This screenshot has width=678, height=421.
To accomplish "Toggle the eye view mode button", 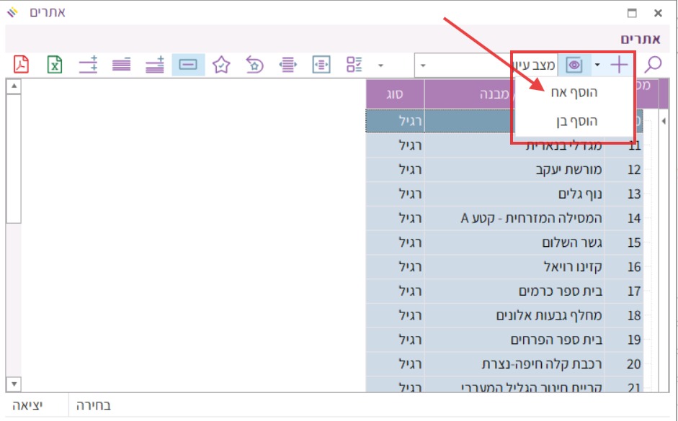I will tap(574, 65).
